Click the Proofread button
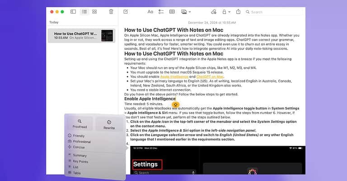347x181 pixels. point(80,124)
